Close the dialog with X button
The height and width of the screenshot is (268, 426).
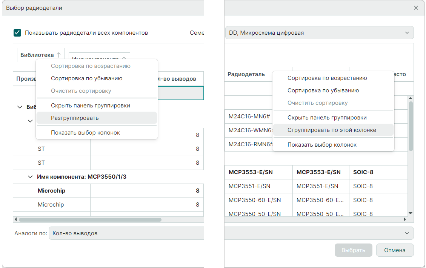pyautogui.click(x=416, y=8)
